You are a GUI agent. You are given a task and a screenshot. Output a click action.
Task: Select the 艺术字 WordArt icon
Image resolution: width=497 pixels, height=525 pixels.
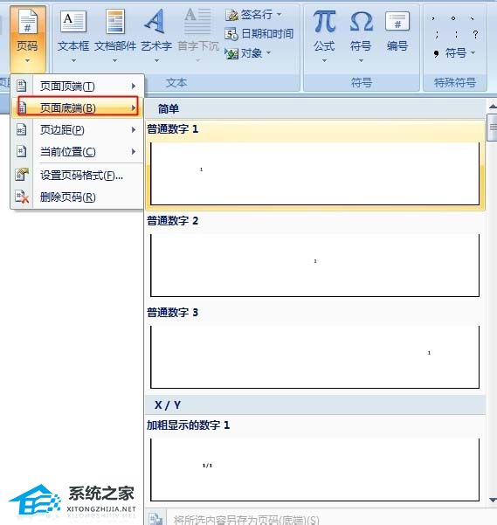155,22
